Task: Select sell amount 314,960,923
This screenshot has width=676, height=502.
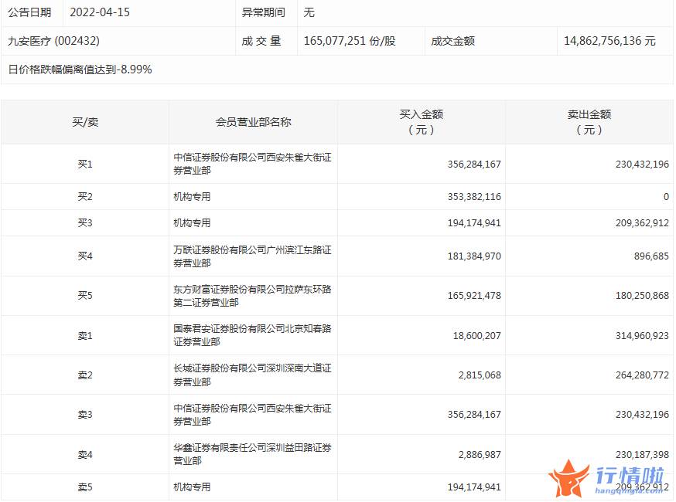Action: [642, 336]
